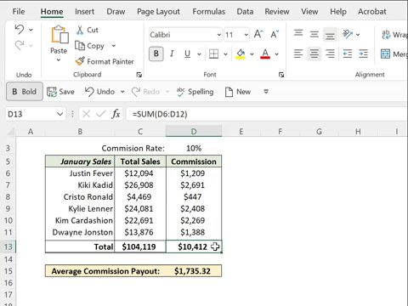Click the Undo arrow icon in ribbon
The image size is (408, 306).
20,30
